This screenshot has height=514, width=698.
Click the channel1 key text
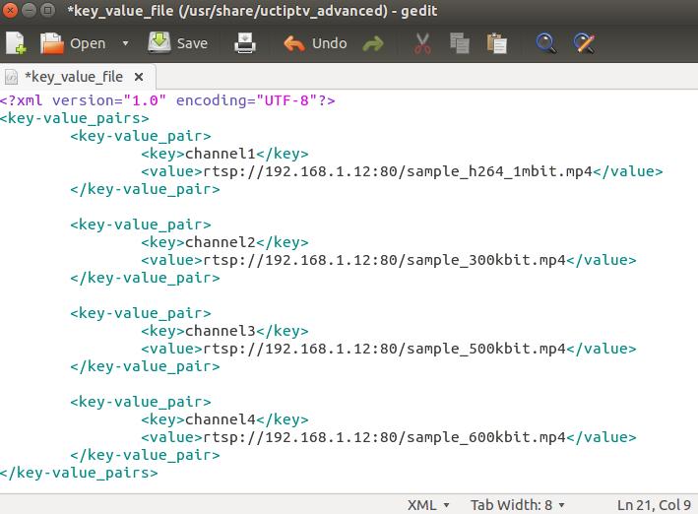pyautogui.click(x=221, y=154)
